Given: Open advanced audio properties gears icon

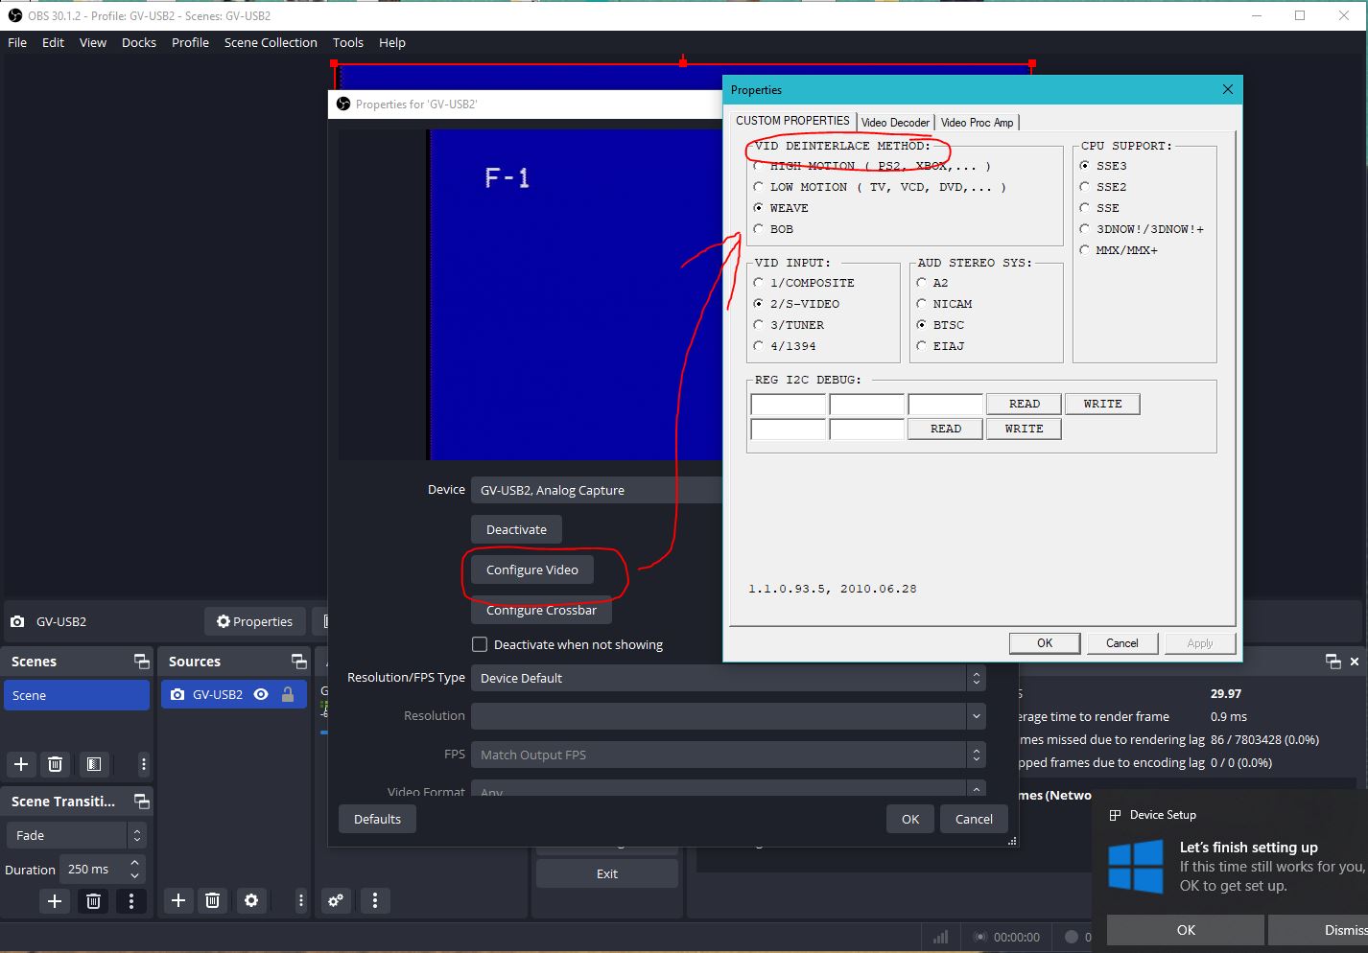Looking at the screenshot, I should click(x=336, y=900).
